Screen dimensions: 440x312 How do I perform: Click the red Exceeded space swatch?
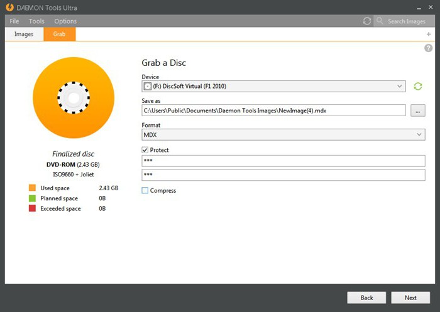tap(32, 208)
